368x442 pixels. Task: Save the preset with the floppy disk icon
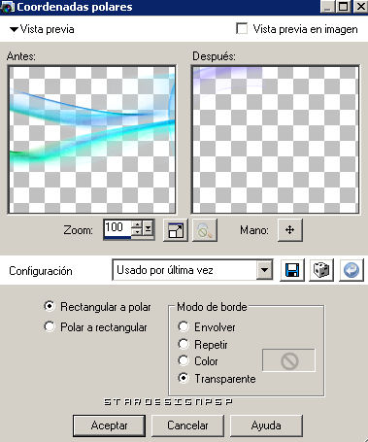pos(292,270)
